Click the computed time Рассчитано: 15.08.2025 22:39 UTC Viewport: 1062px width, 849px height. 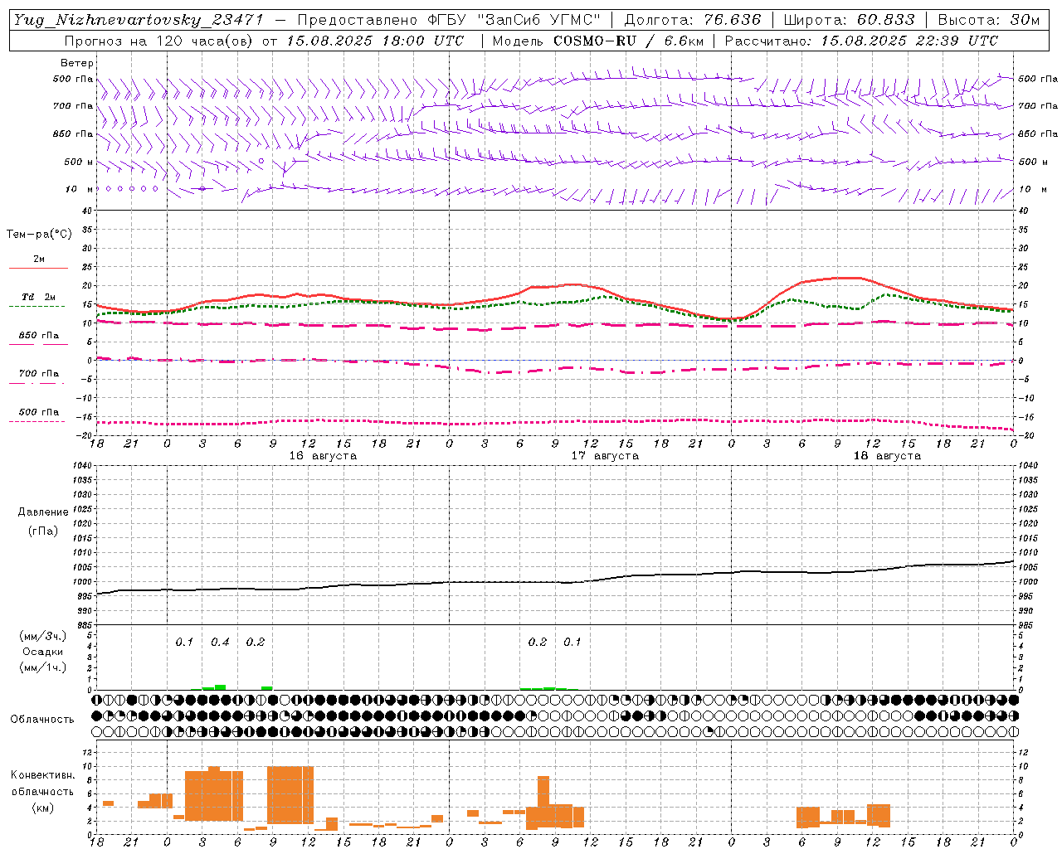pyautogui.click(x=861, y=41)
